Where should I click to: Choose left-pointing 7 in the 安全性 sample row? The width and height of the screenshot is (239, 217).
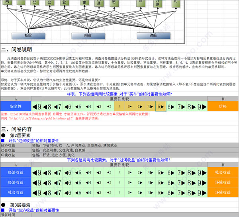(57, 107)
